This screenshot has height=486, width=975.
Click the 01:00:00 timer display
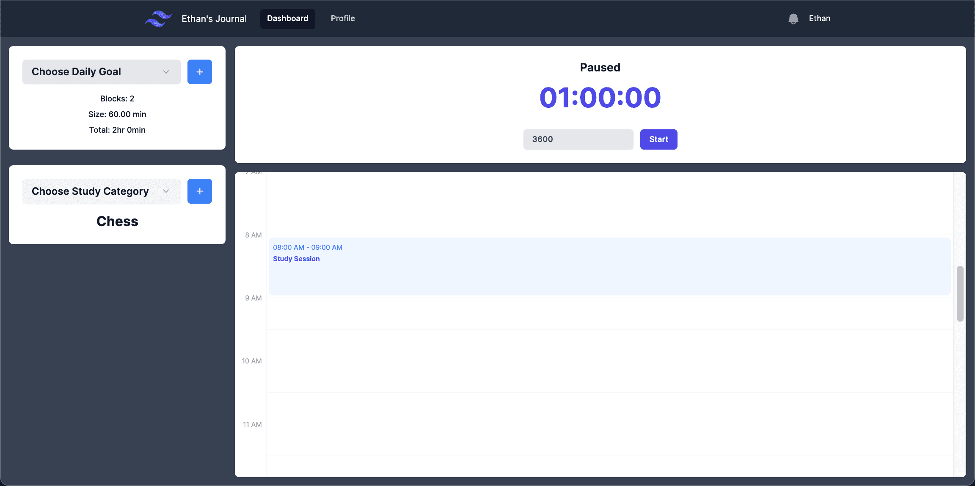(600, 98)
